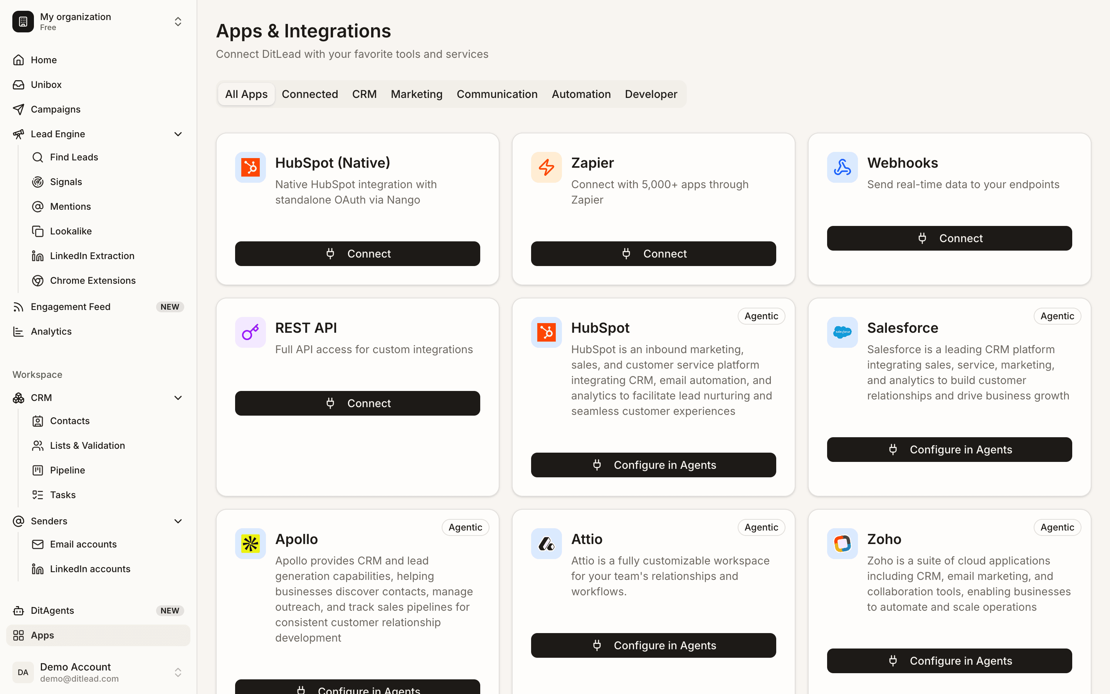Switch to the Marketing tab
The image size is (1110, 694).
coord(417,94)
